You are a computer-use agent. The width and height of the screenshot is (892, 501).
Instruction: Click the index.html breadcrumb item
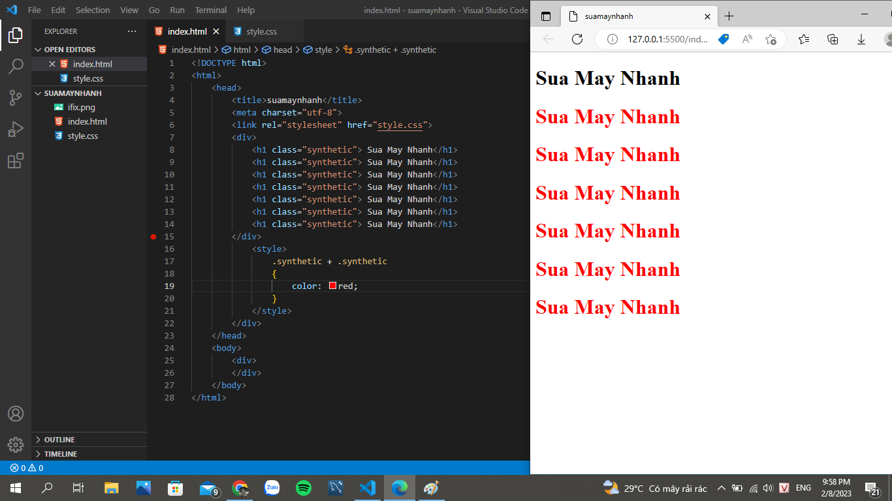pos(185,50)
